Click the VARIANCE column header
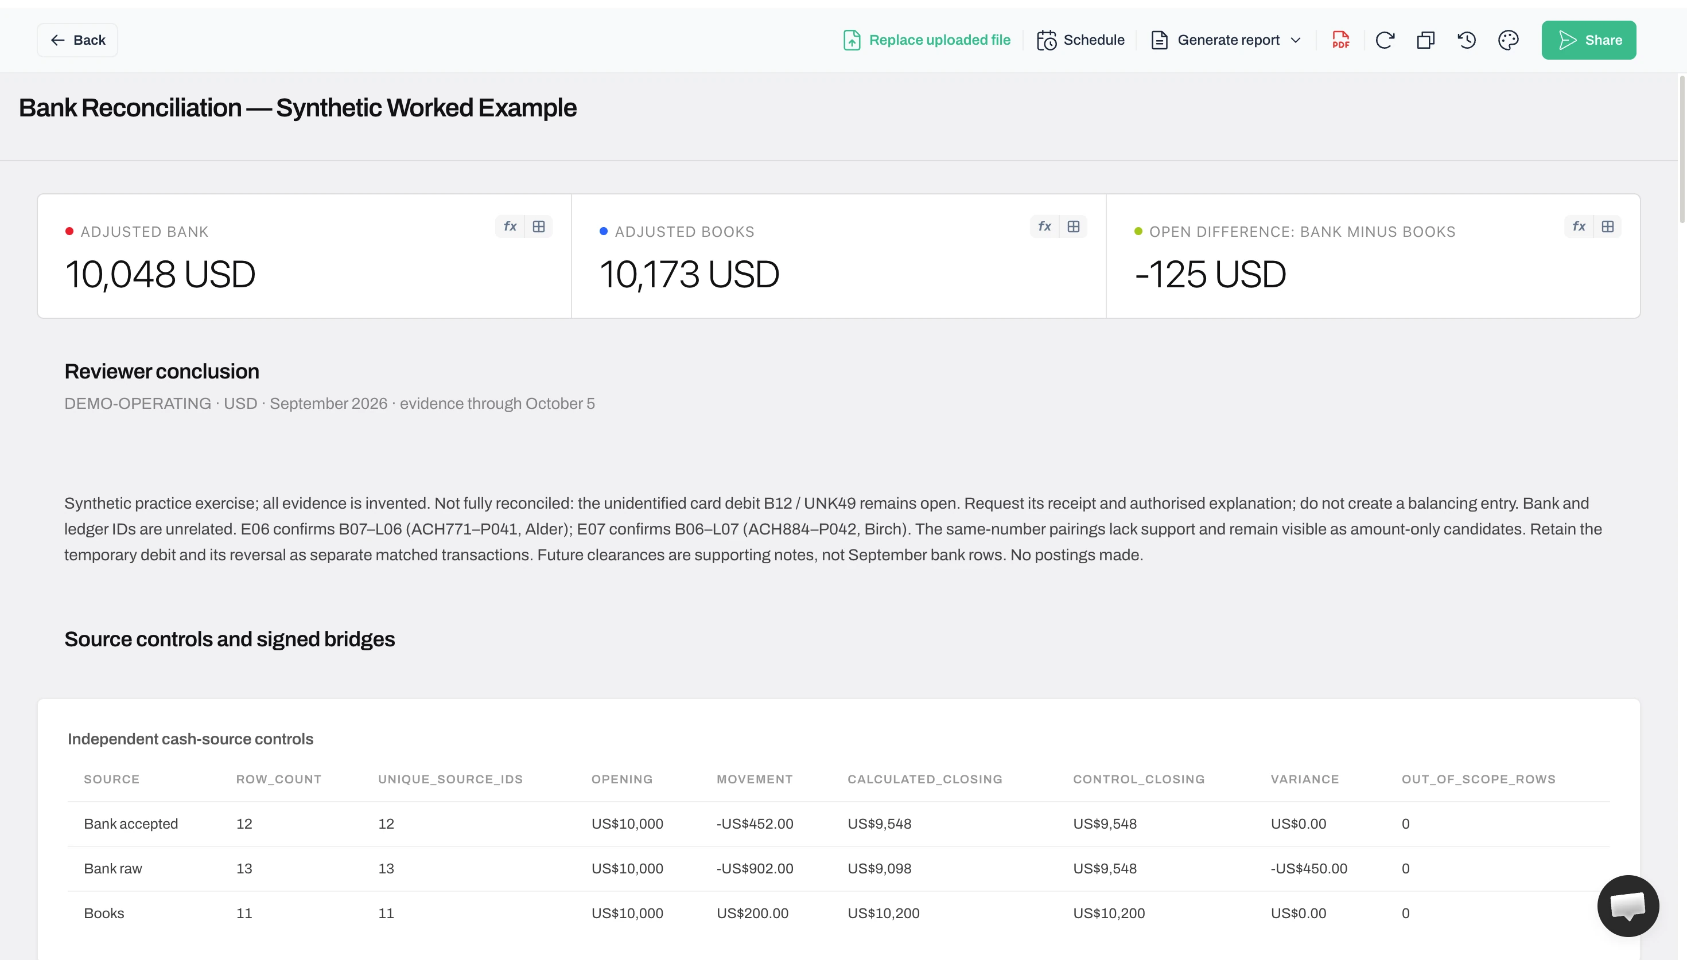Screen dimensions: 1687x960 tap(1304, 779)
